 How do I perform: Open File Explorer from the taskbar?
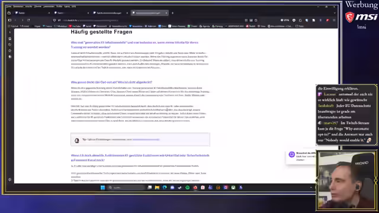(157, 188)
